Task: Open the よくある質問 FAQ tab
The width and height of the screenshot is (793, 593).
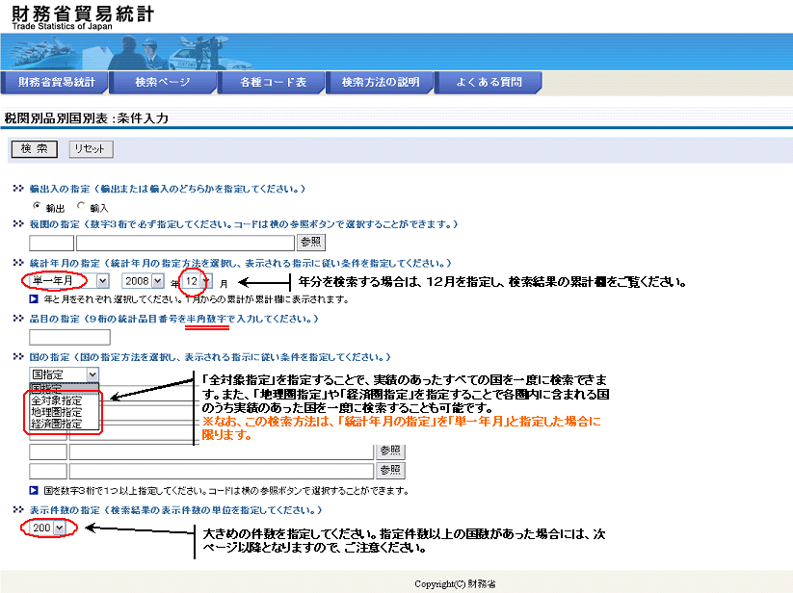Action: click(x=489, y=83)
